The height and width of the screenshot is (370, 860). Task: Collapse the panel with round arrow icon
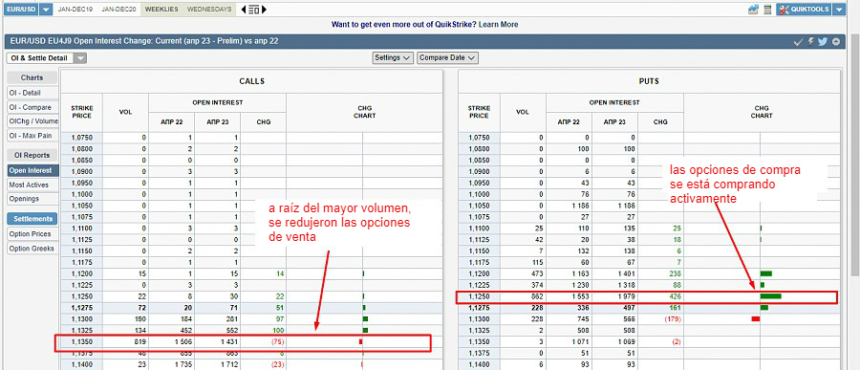point(836,42)
